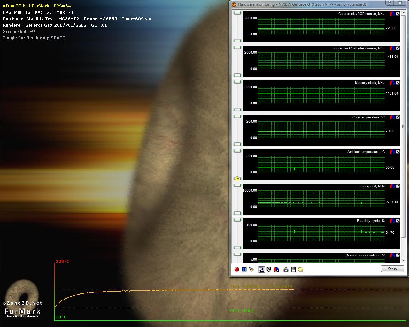Click the '1458.00' shader clock value
Image resolution: width=409 pixels, height=327 pixels.
point(392,57)
